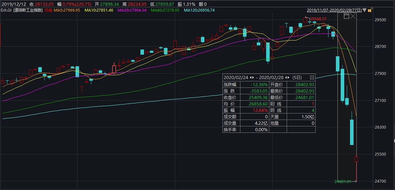Step start date 2020/02/24 back one day
The image size is (395, 190).
click(x=251, y=77)
